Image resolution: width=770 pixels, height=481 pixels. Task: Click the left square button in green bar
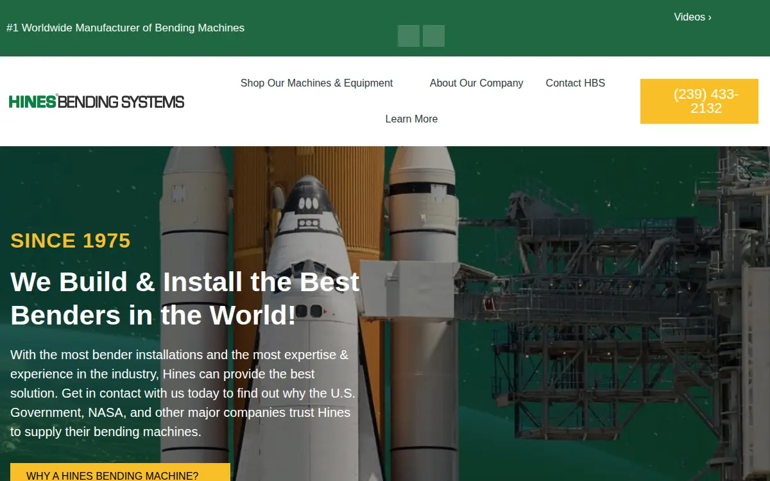[409, 36]
